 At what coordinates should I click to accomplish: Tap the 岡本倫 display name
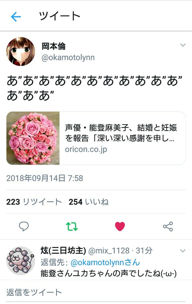(x=54, y=46)
